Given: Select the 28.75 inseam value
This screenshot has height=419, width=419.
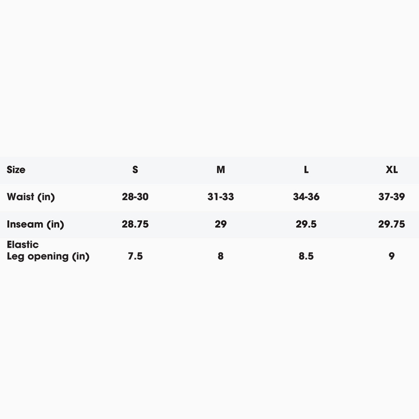Looking at the screenshot, I should coord(135,224).
